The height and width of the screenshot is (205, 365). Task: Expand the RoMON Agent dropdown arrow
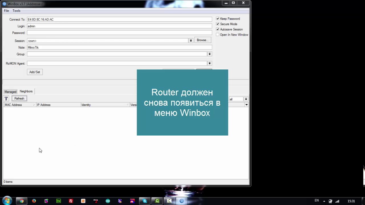pos(210,63)
